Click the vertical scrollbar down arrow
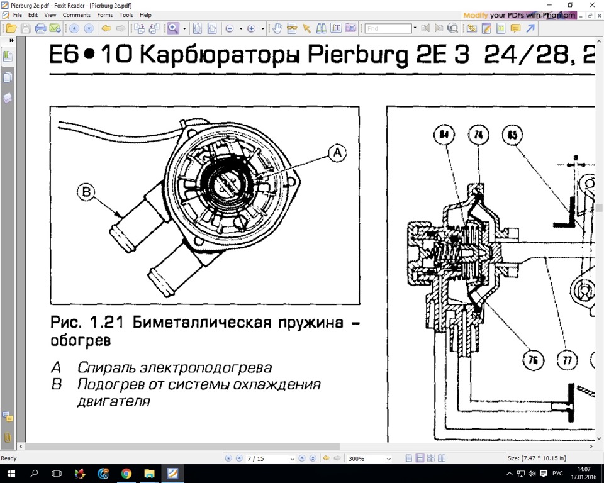This screenshot has height=483, width=604. click(599, 438)
